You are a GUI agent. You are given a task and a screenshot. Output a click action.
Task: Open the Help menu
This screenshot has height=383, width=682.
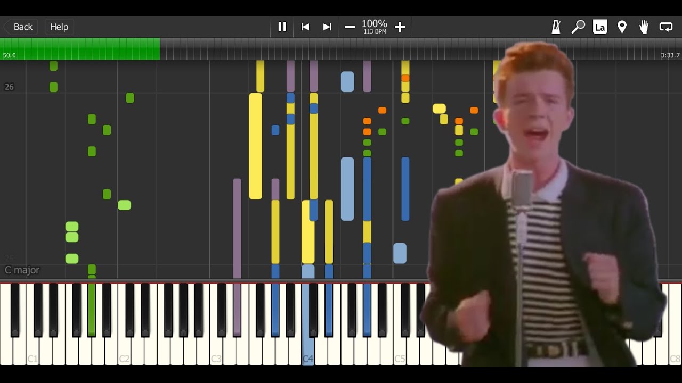tap(59, 27)
